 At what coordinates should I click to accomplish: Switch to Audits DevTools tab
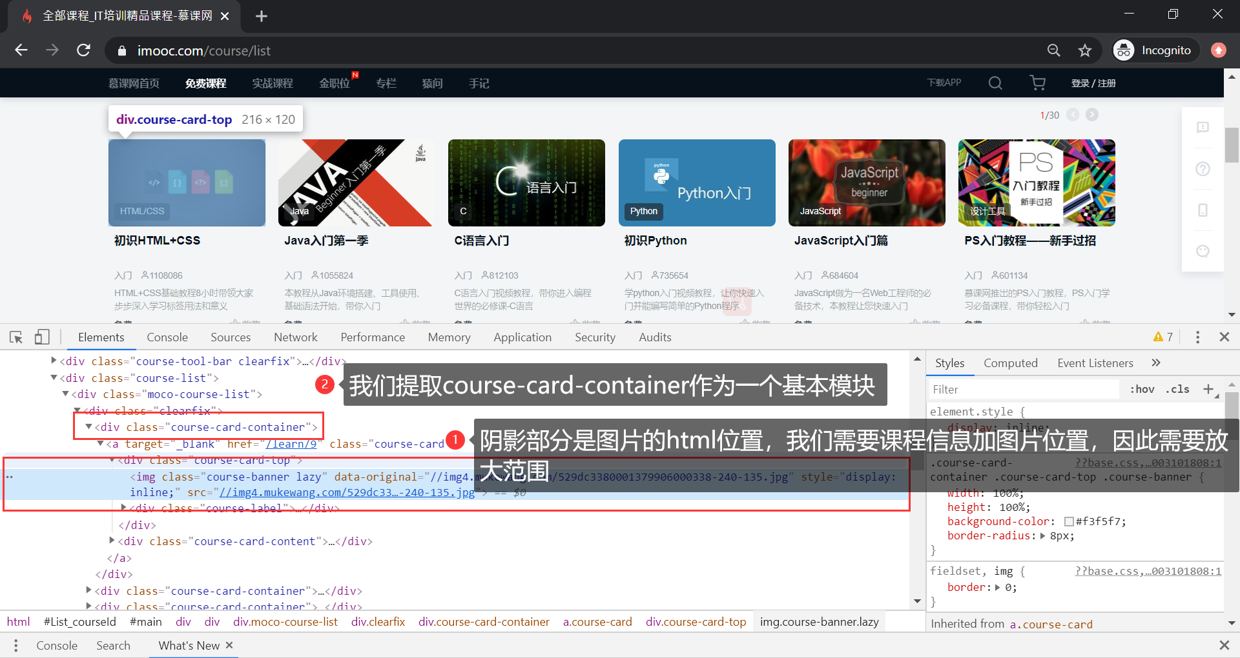(655, 337)
